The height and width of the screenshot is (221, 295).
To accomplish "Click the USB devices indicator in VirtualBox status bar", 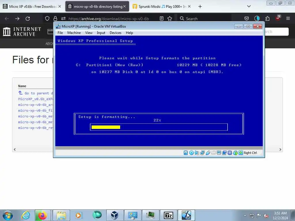I will coord(208,153).
